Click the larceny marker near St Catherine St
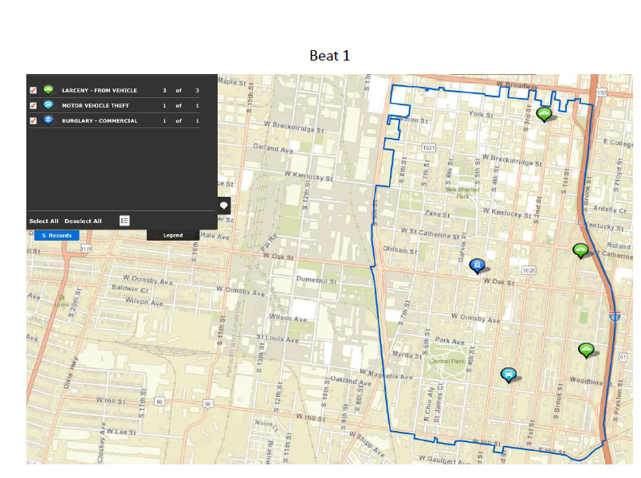 click(x=580, y=250)
